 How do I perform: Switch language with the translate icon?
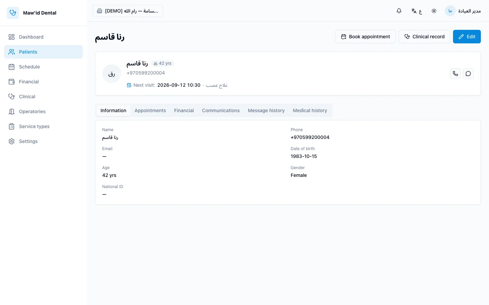coord(416,11)
